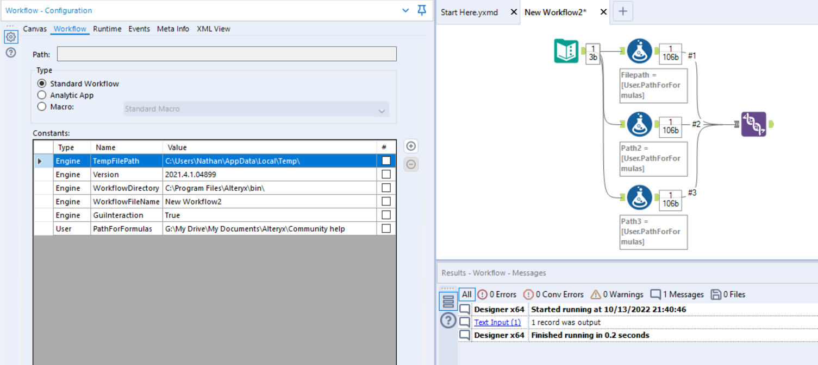The width and height of the screenshot is (818, 365).
Task: Open the Runtime configuration tab
Action: (107, 29)
